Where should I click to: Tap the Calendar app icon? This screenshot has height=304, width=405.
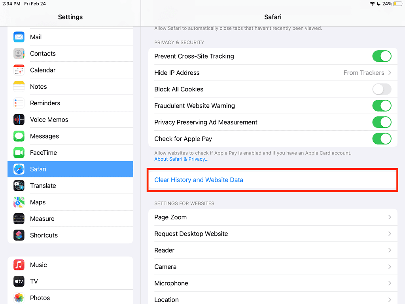coord(19,70)
